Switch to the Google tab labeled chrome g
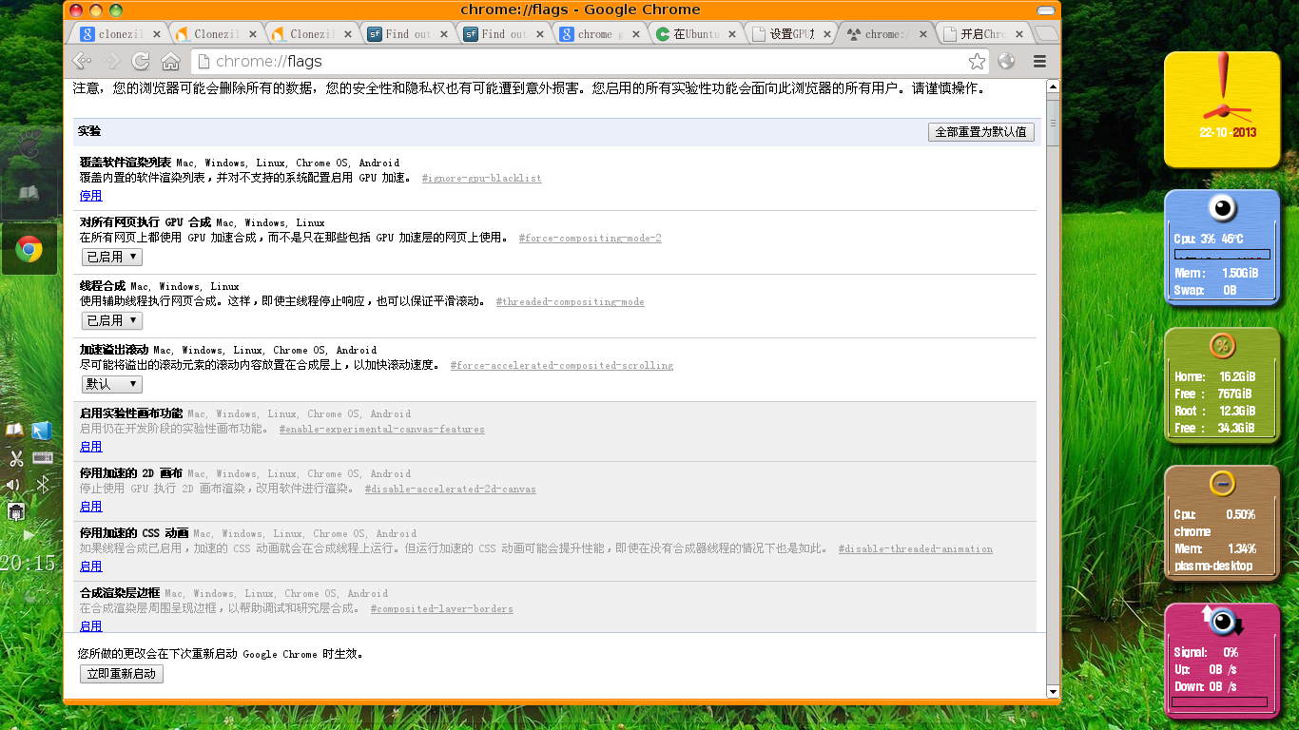 [x=600, y=34]
